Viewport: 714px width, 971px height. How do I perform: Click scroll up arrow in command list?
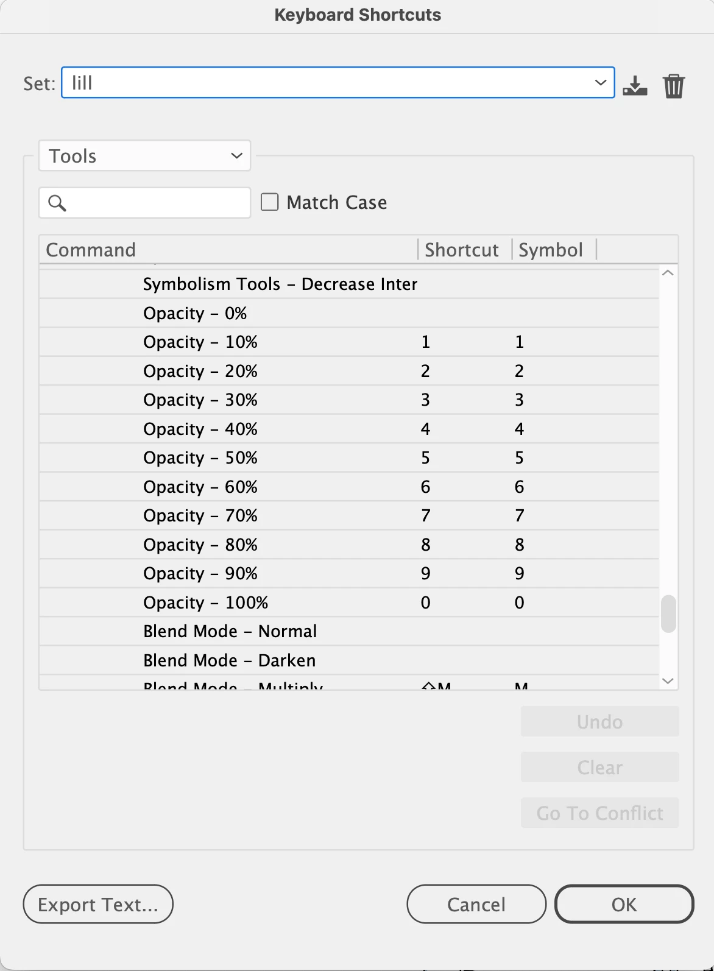[668, 273]
